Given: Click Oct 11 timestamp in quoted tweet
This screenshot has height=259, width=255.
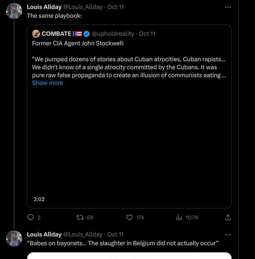Looking at the screenshot, I should click(x=147, y=34).
